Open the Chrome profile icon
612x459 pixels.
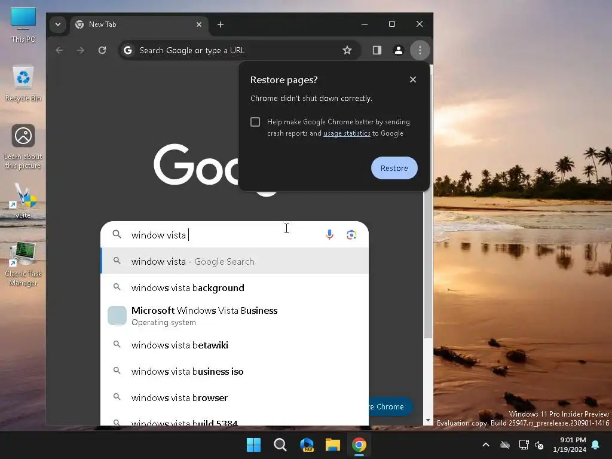[399, 50]
